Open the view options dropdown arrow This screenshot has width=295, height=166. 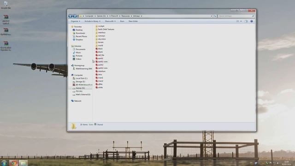pos(241,21)
